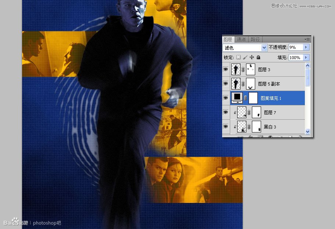Screen dimensions: 335x229
Task: Hide the 黑白 3 adjustment layer
Action: pyautogui.click(x=225, y=127)
